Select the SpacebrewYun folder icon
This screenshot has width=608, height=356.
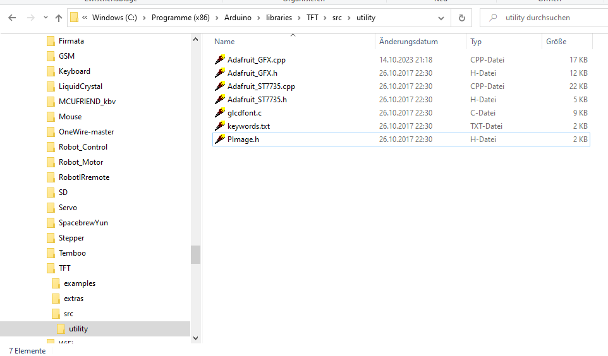coord(51,223)
